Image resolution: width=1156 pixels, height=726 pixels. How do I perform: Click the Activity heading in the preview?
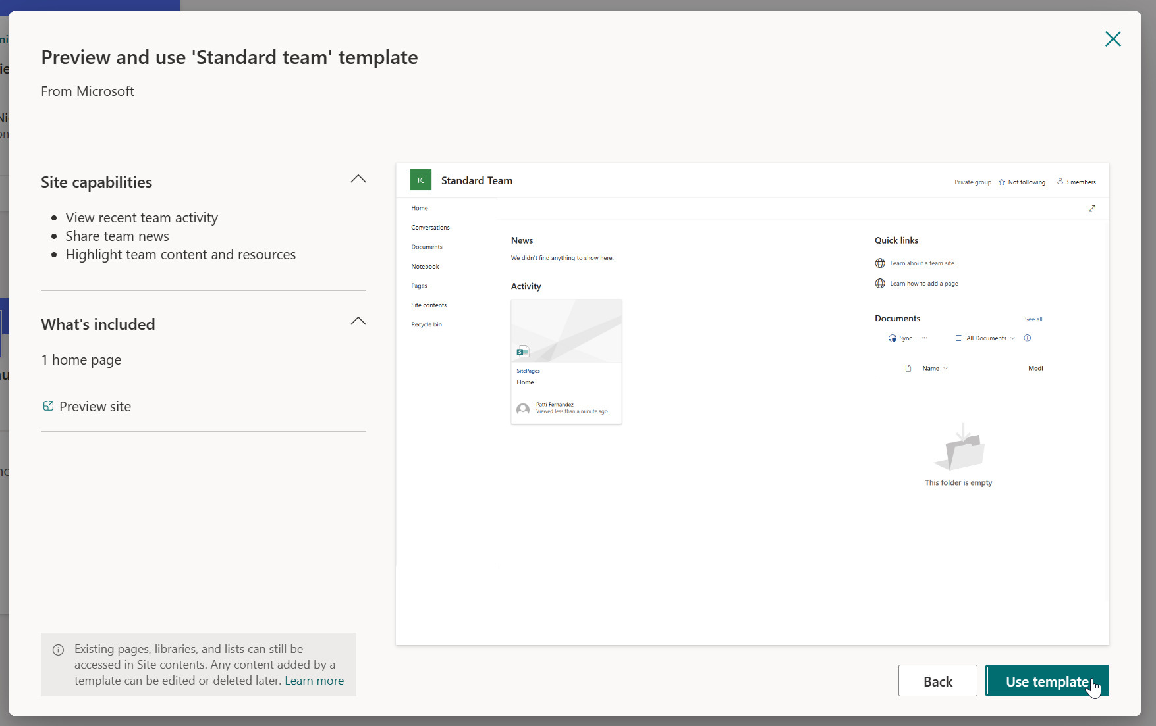tap(526, 286)
